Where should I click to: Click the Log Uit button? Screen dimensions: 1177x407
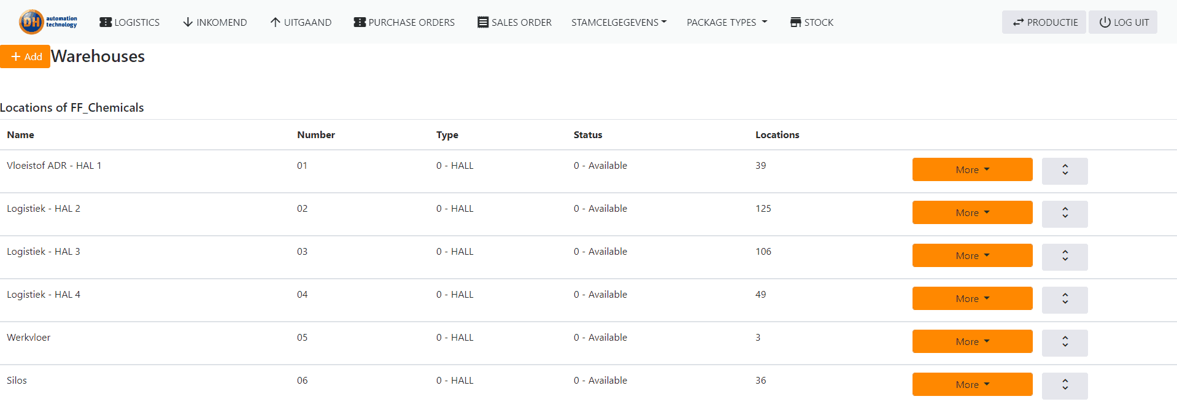1123,22
